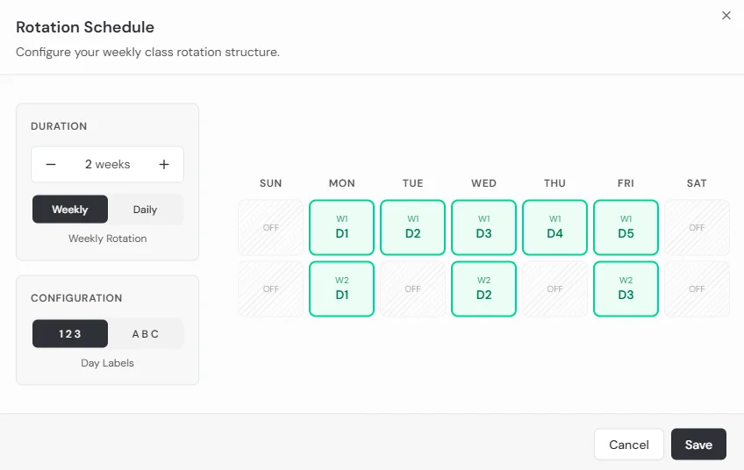Toggle Wednesday W2 D2 cell
The width and height of the screenshot is (744, 470).
tap(483, 288)
